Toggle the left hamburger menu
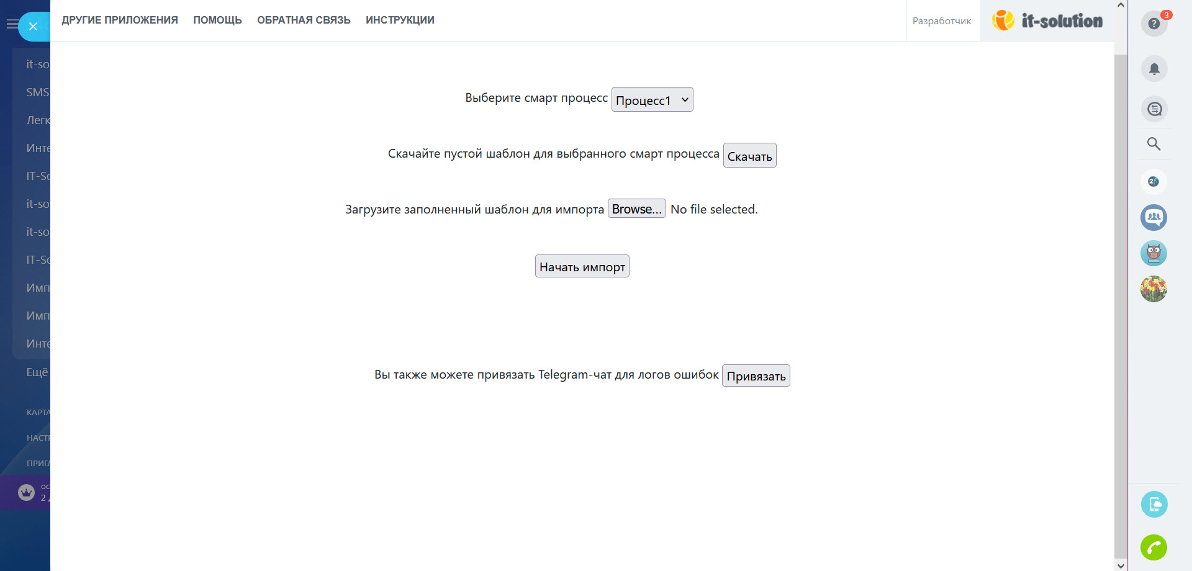The width and height of the screenshot is (1192, 571). tap(12, 24)
